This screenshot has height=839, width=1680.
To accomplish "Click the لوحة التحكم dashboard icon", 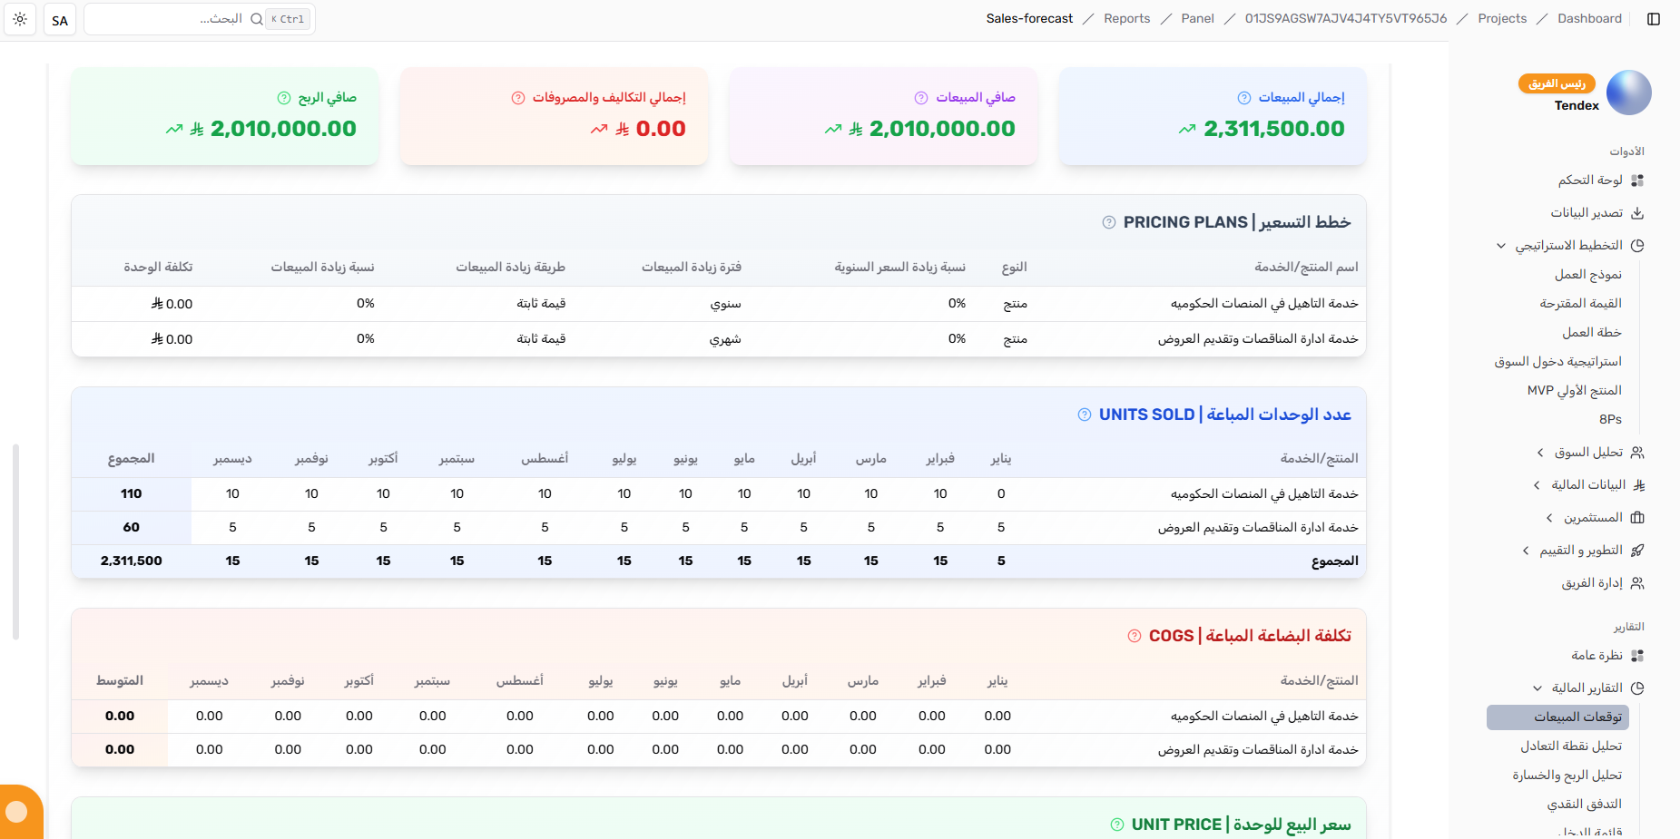I will point(1637,180).
